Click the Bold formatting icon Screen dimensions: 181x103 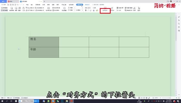[x=86, y=11]
